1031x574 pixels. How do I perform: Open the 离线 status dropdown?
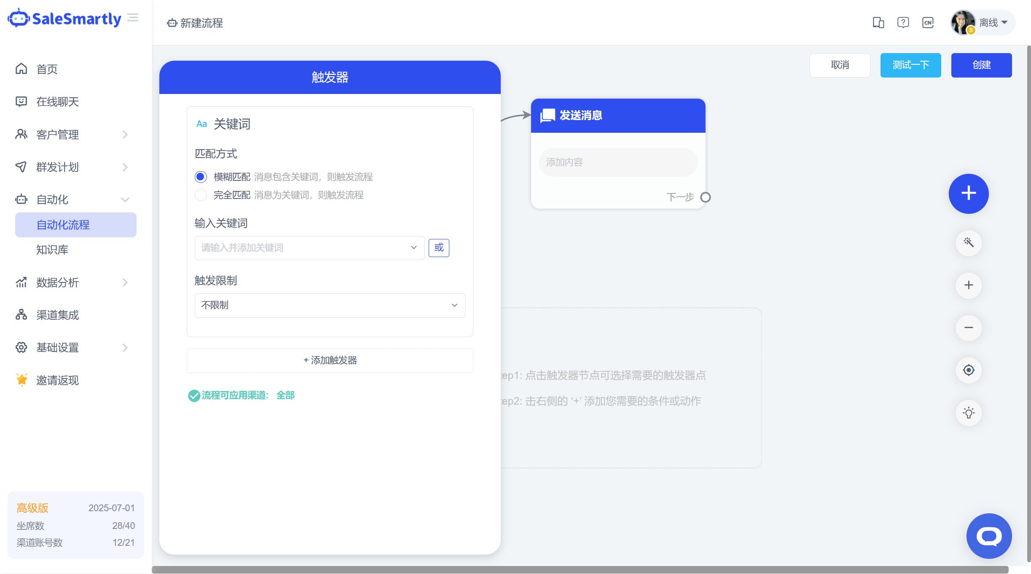(x=993, y=22)
